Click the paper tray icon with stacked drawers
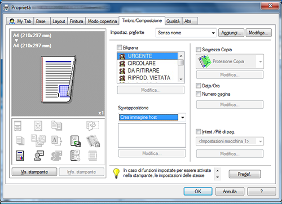The width and height of the screenshot is (282, 204). [18, 126]
